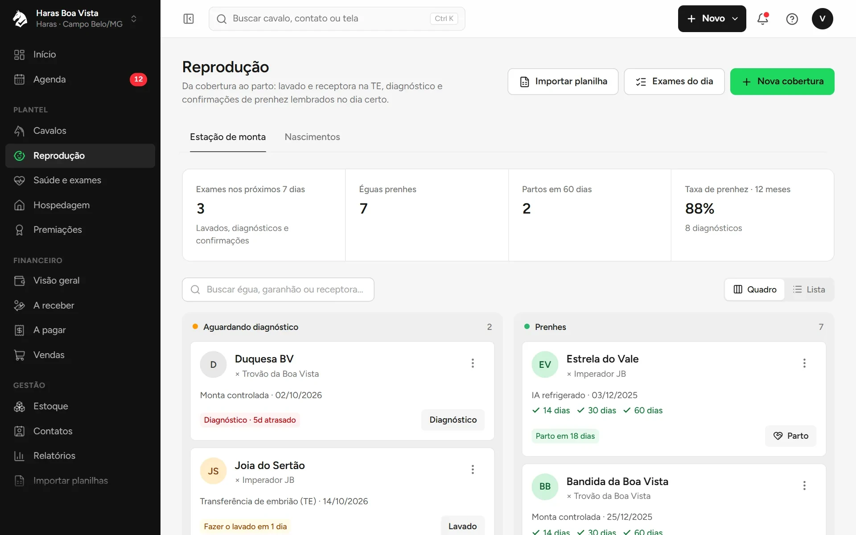The height and width of the screenshot is (535, 856).
Task: Open options menu for Estrela do Vale card
Action: pos(804,363)
